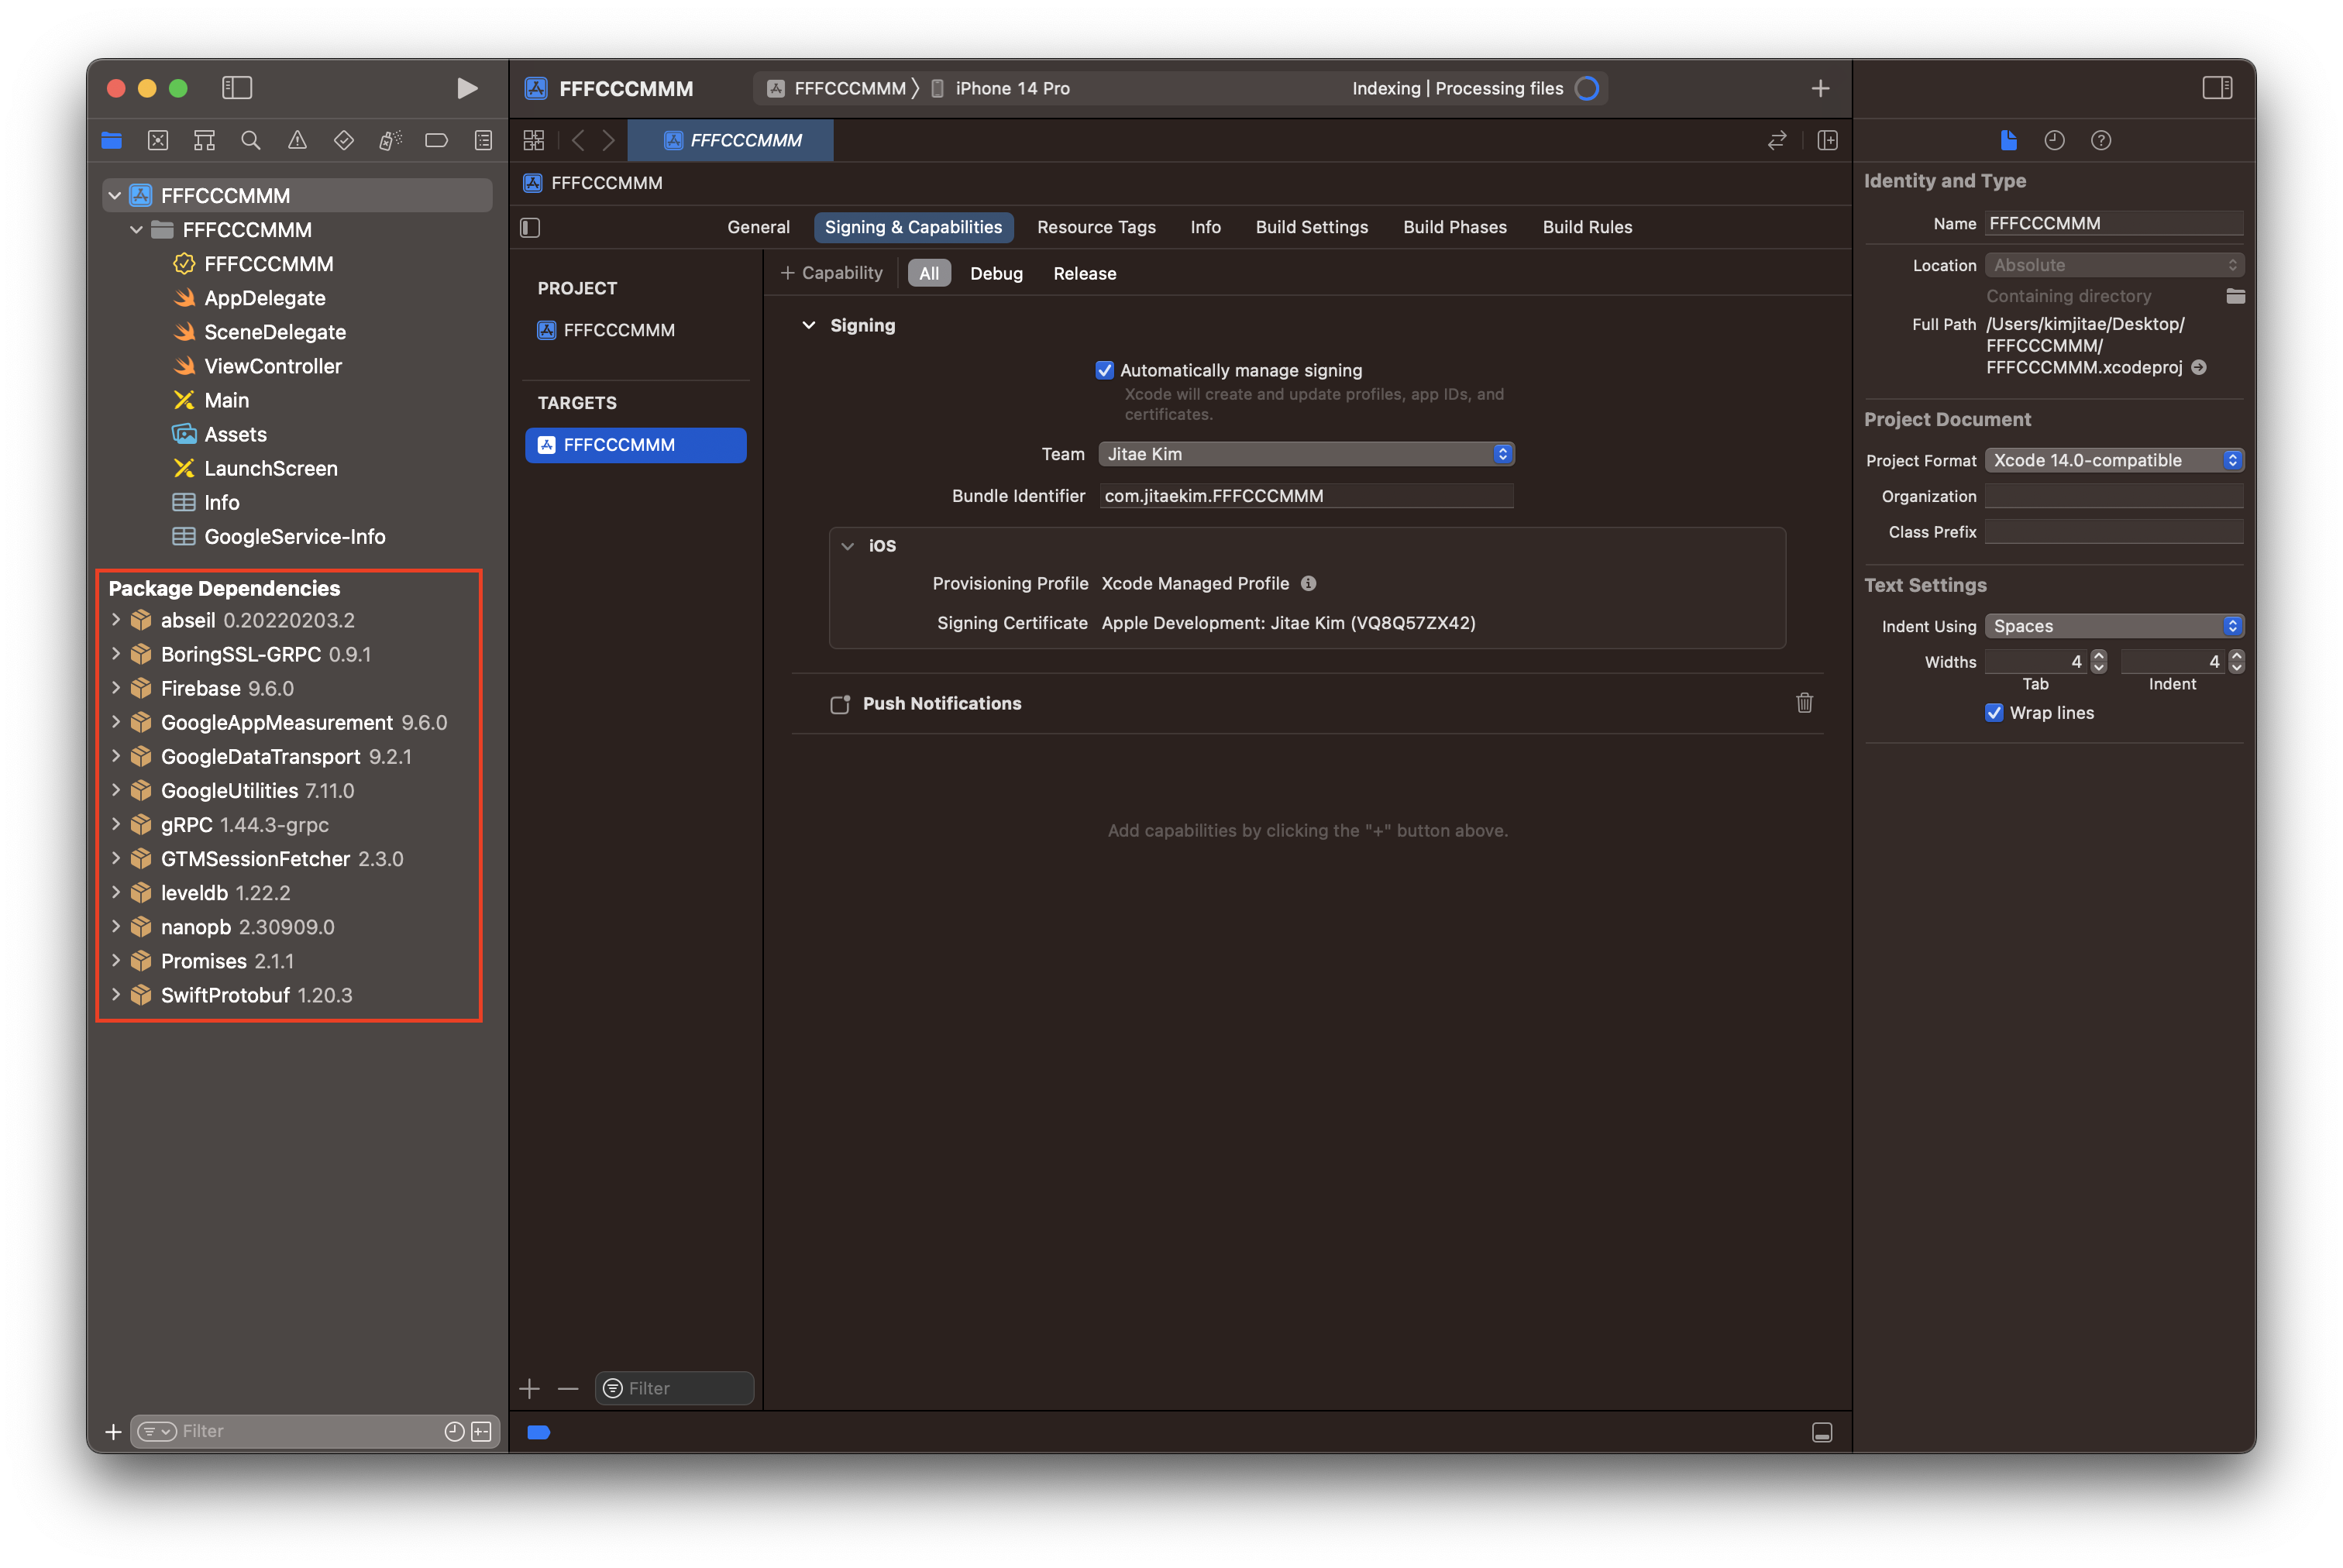
Task: Open the Test navigator diamond icon
Action: point(344,141)
